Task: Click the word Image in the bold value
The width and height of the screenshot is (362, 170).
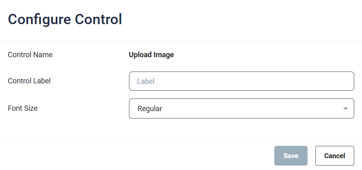Action: tap(164, 55)
